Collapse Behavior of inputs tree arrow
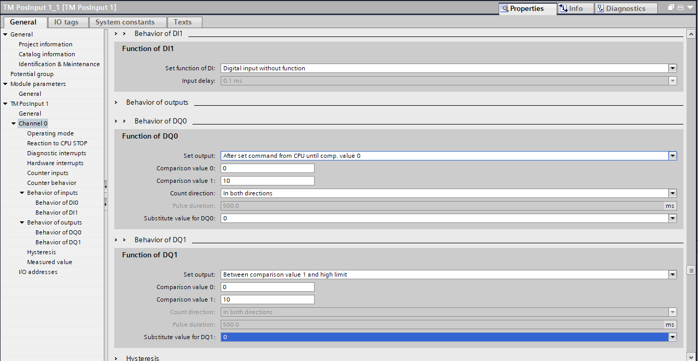The width and height of the screenshot is (698, 361). 22,193
